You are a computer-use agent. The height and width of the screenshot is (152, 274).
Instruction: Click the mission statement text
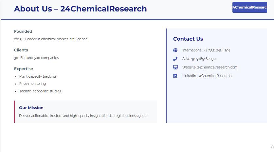[83, 116]
